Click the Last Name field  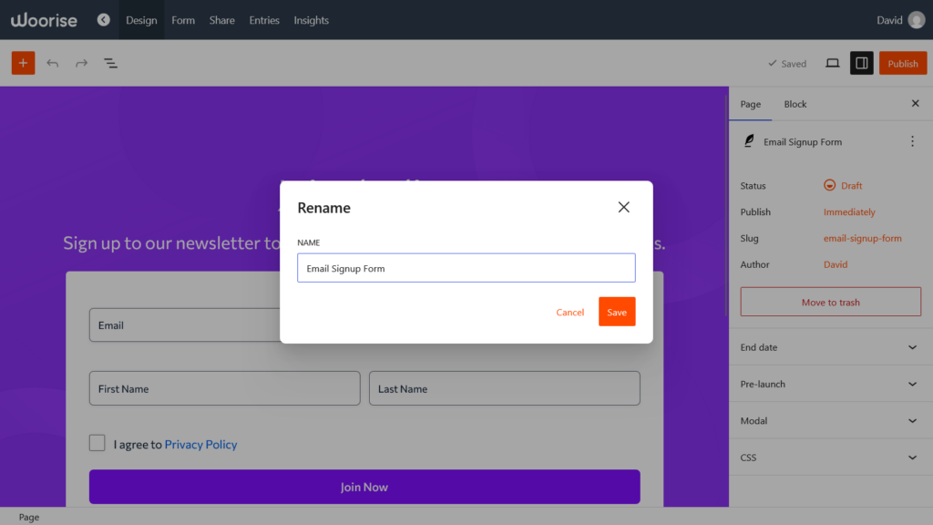(505, 388)
